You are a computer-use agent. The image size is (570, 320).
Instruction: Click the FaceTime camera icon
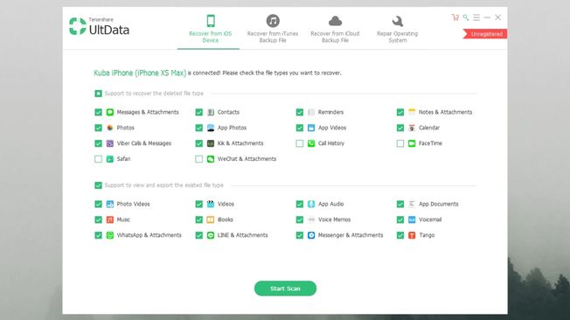click(412, 143)
